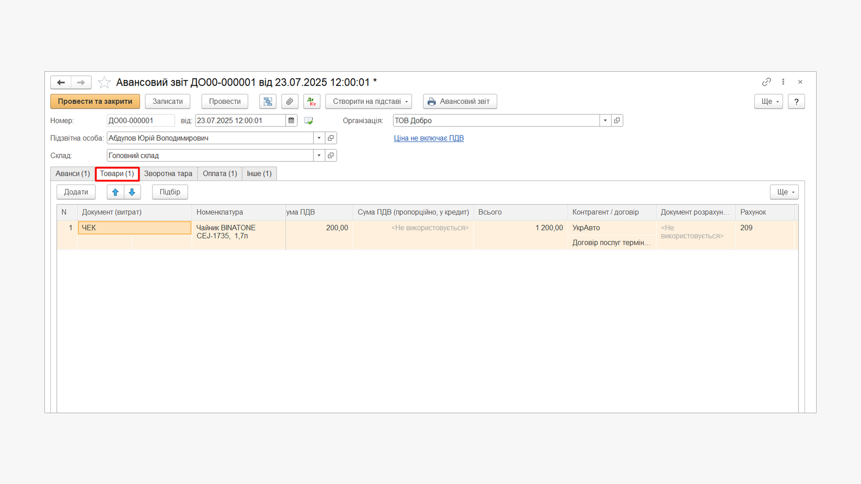Open calendar picker for date field
Viewport: 861px width, 484px height.
(x=291, y=121)
